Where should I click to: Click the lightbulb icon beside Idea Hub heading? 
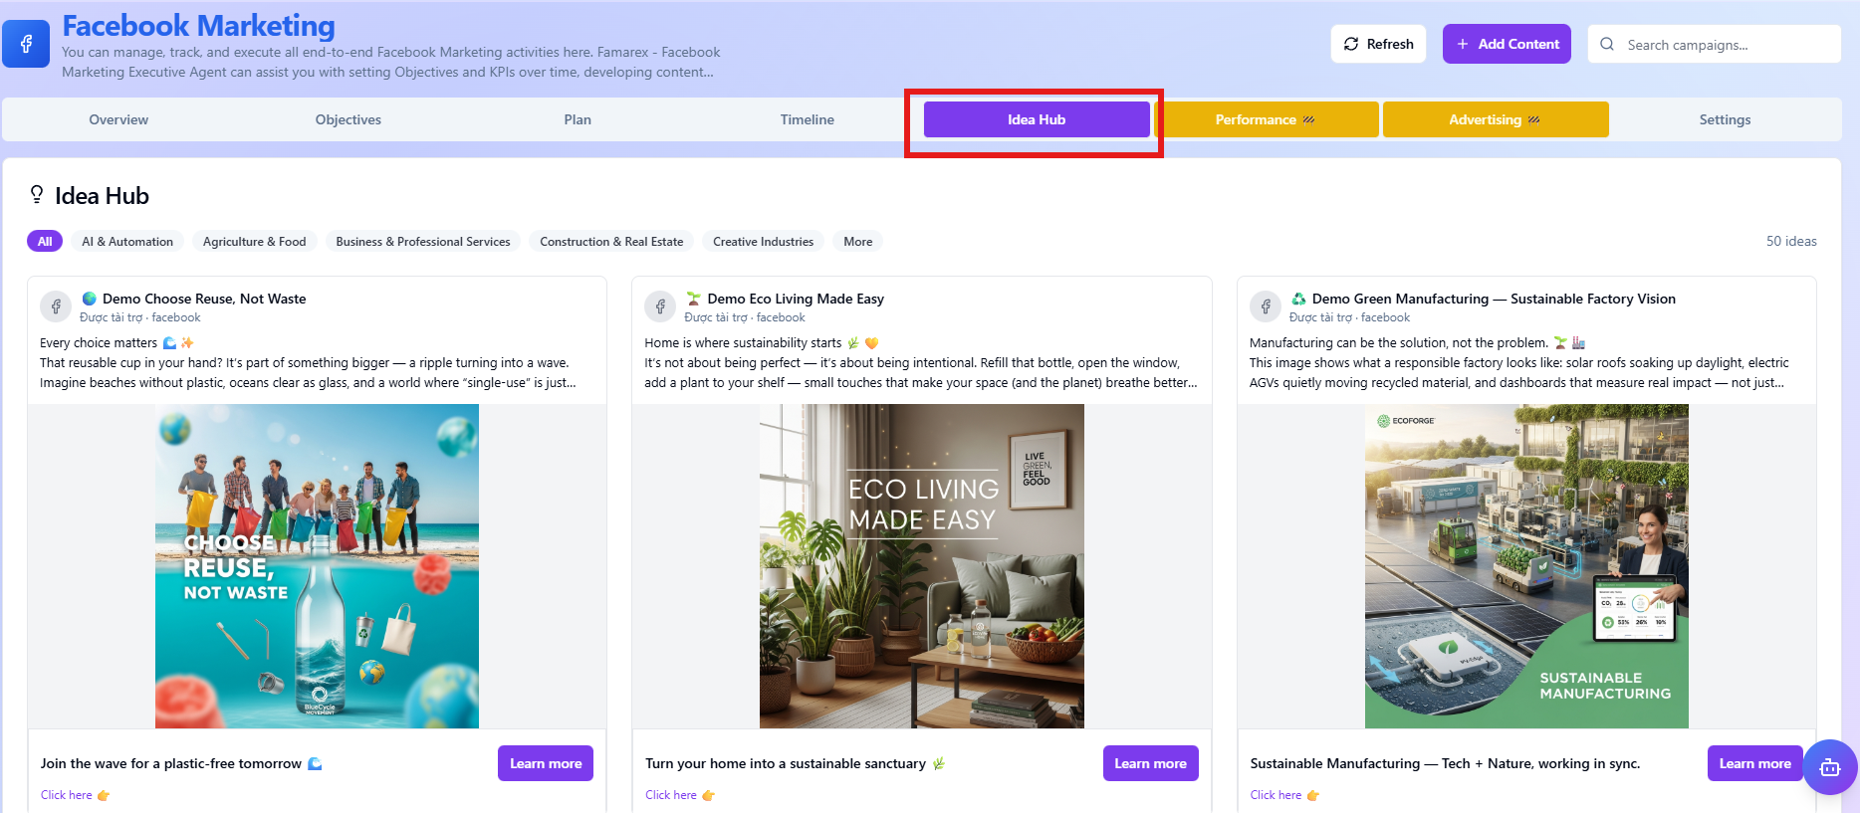click(x=37, y=195)
